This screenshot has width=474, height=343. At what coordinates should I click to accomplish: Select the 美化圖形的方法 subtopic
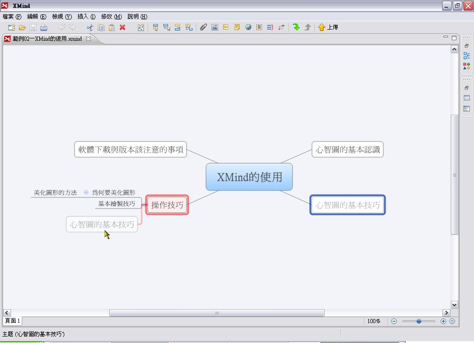coord(56,193)
